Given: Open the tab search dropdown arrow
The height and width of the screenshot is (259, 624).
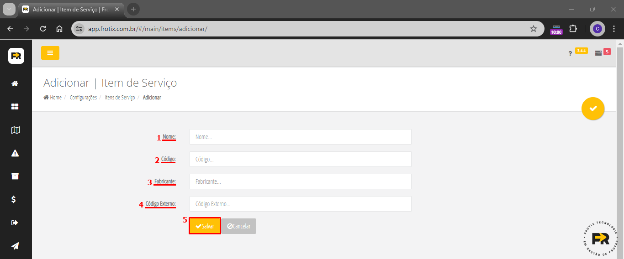Looking at the screenshot, I should point(9,9).
